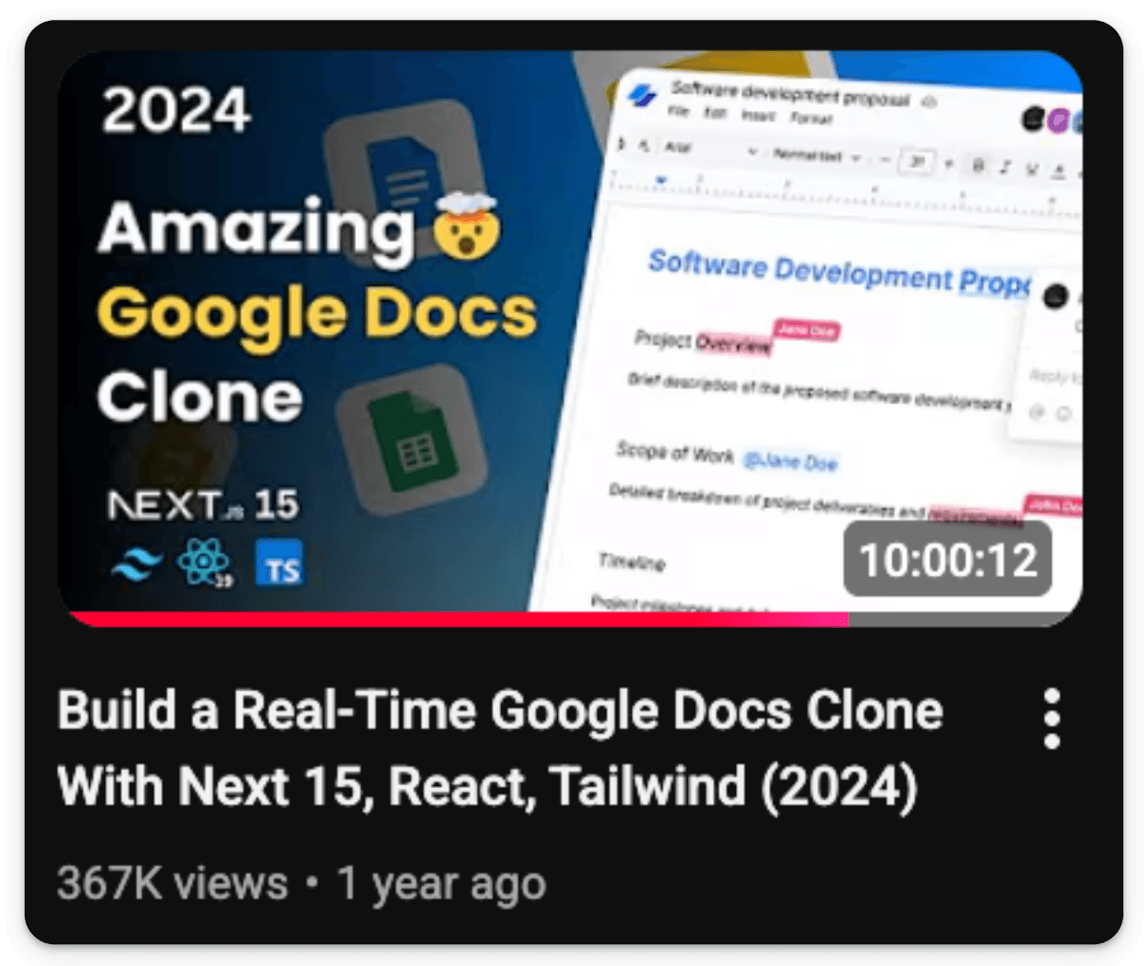Click the 'Software Development Proposal' heading in thumbnail

pos(839,274)
